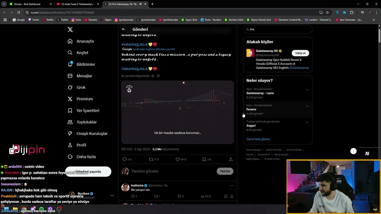This screenshot has height=214, width=381.
Task: Open Google apps grid in bookmarks bar
Action: (5, 20)
